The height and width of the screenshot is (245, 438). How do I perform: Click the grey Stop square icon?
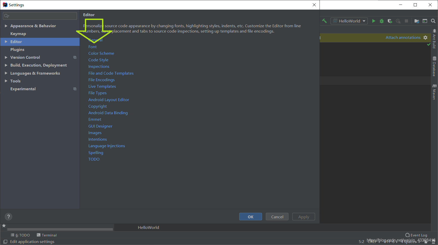(x=406, y=21)
